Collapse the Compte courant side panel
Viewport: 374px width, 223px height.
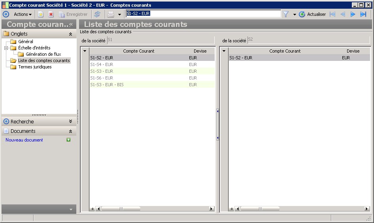(x=71, y=24)
